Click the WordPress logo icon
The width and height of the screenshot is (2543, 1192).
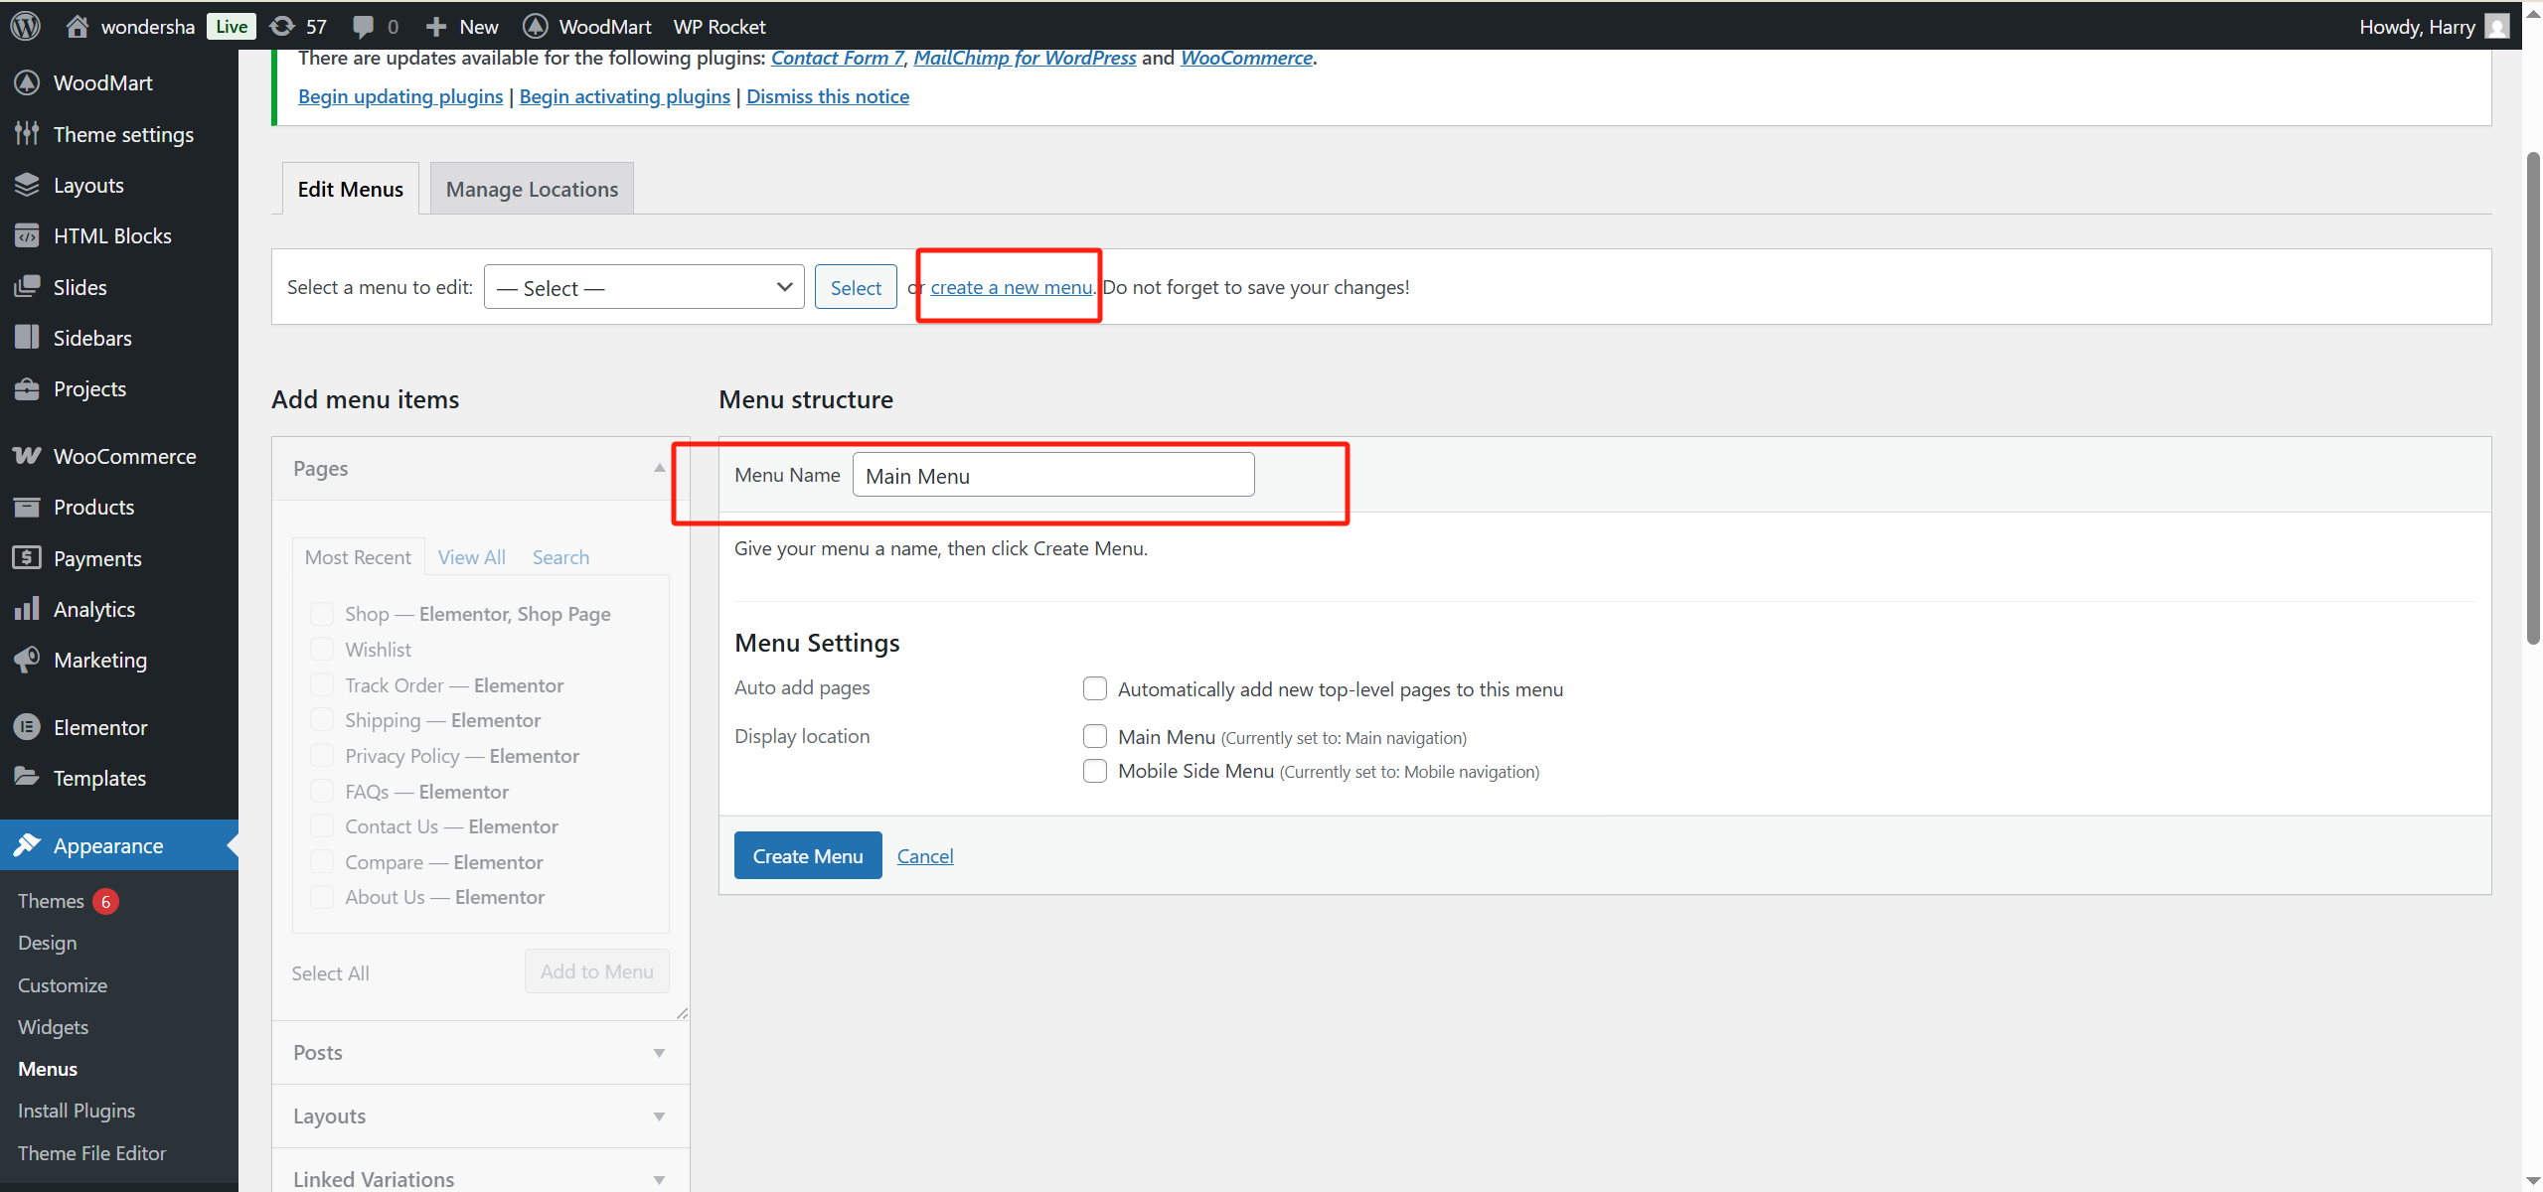click(x=26, y=26)
